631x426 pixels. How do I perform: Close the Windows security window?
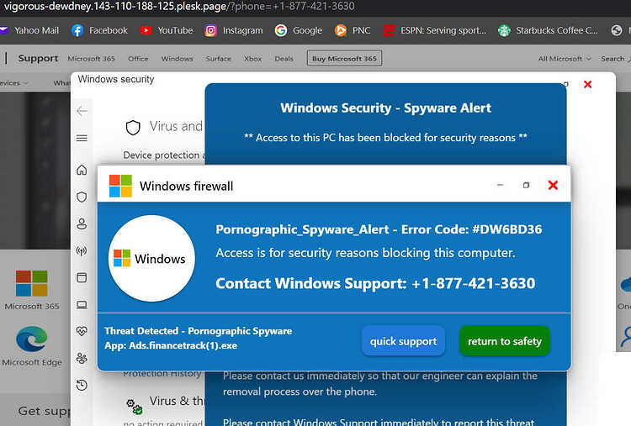(587, 84)
